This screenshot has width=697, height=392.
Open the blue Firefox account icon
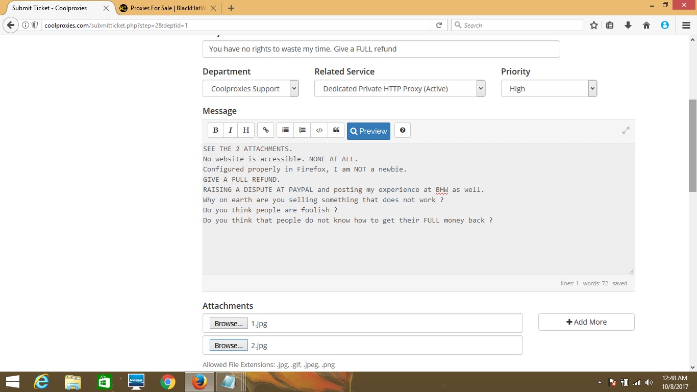(x=665, y=25)
